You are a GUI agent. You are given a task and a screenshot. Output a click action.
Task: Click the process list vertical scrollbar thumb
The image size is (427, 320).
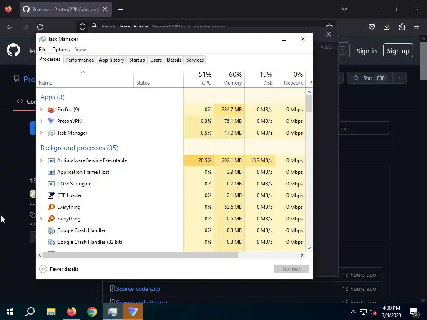pos(309,103)
